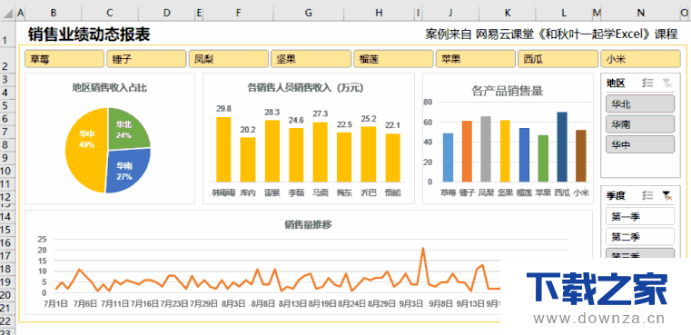
Task: Click the green 苹果 bar in product chart
Action: [543, 159]
